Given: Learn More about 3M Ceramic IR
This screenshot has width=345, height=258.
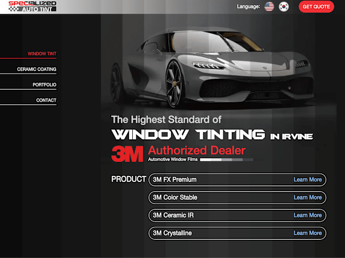Looking at the screenshot, I should [x=308, y=215].
